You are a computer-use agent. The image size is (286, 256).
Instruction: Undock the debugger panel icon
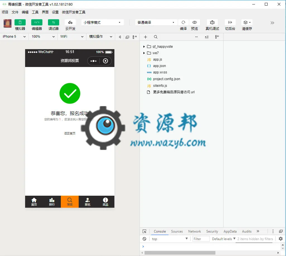coord(281,231)
